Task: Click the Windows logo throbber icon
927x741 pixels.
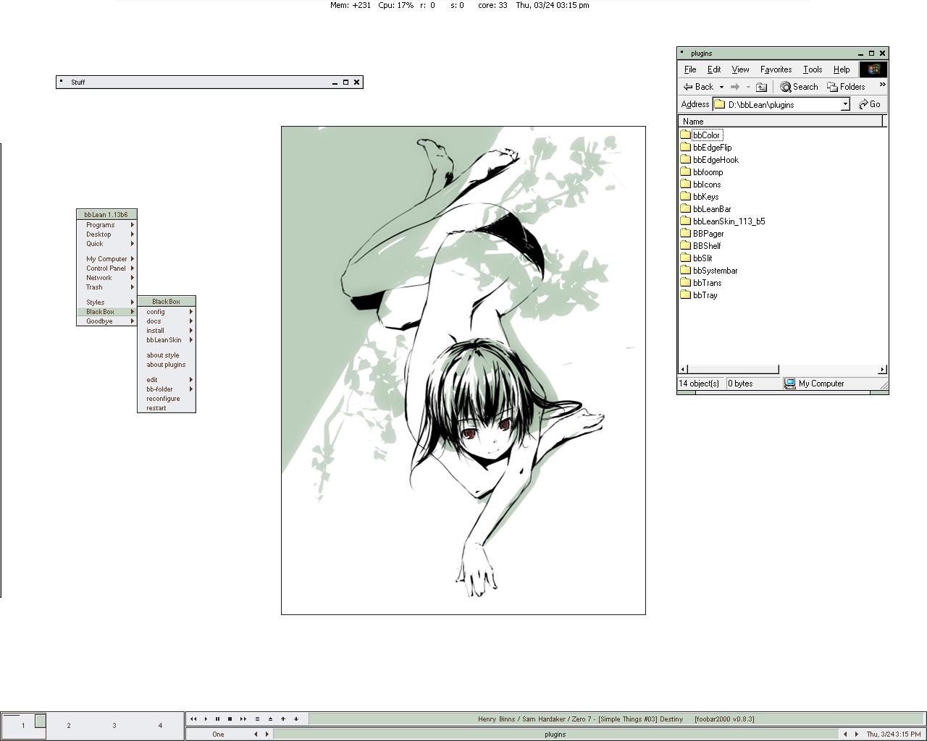Action: [873, 69]
